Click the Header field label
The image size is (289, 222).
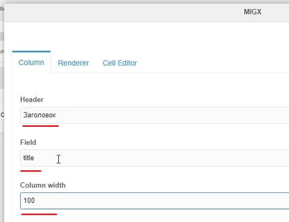pyautogui.click(x=32, y=99)
